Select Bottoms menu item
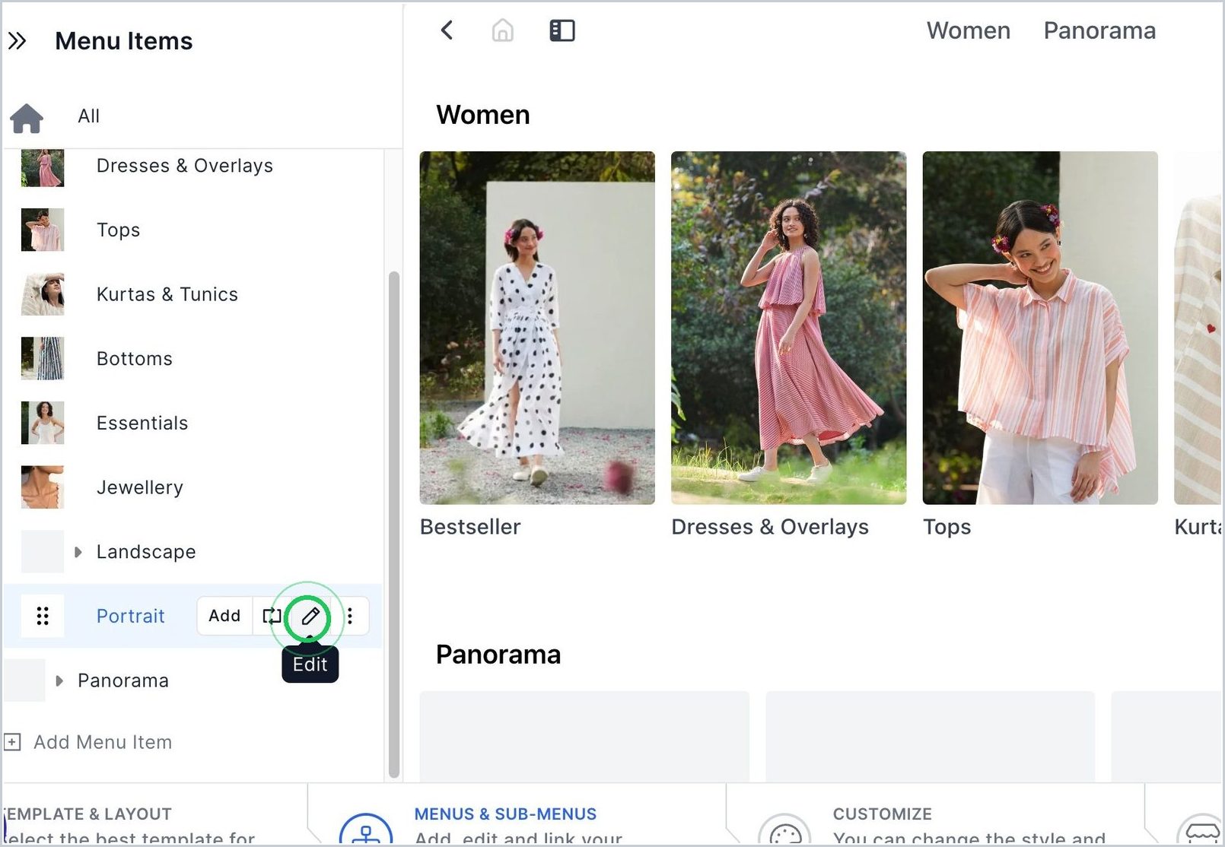 135,359
